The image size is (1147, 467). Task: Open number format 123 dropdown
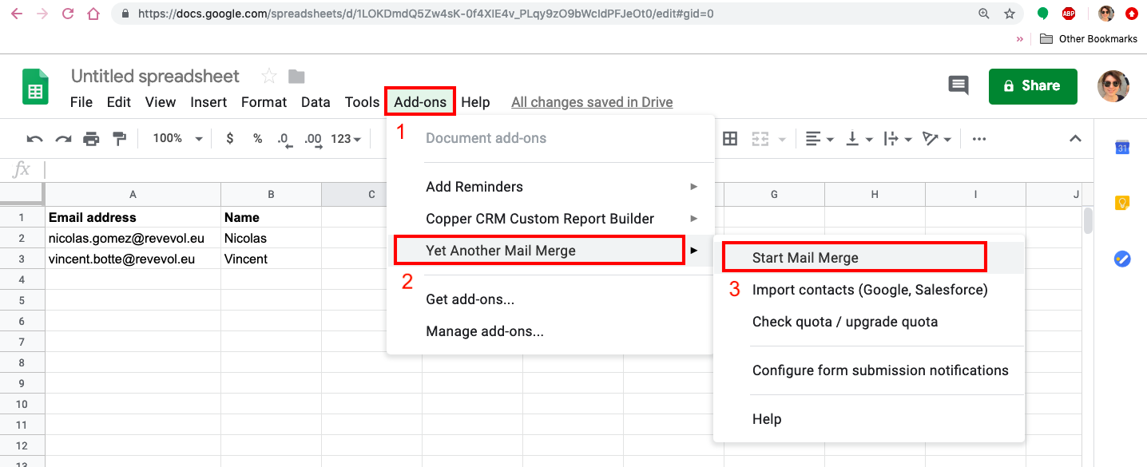[346, 139]
